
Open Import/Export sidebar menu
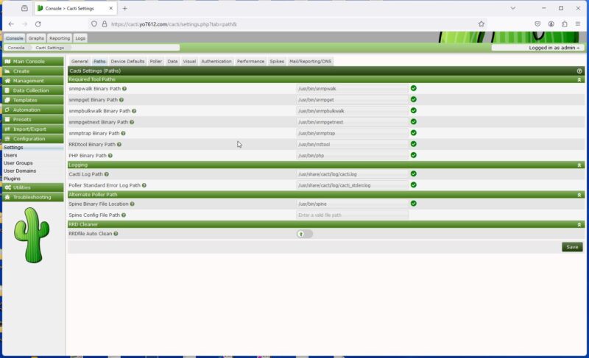click(x=33, y=129)
